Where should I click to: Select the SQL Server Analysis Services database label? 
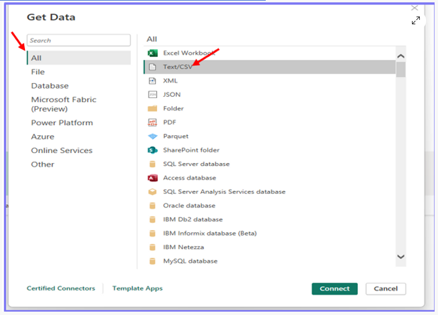[x=224, y=191]
